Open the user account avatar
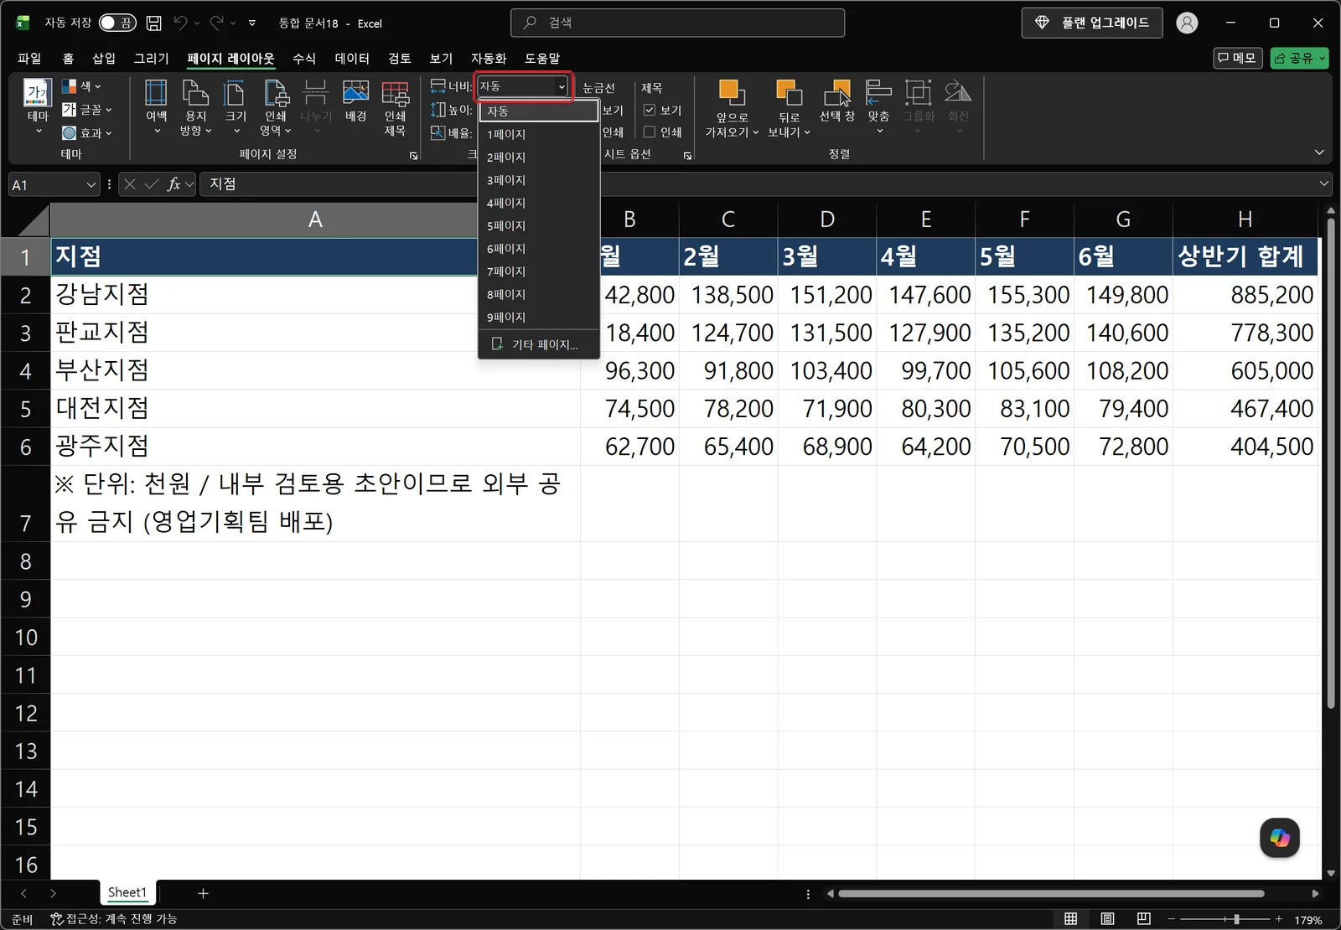The height and width of the screenshot is (930, 1341). click(x=1187, y=23)
